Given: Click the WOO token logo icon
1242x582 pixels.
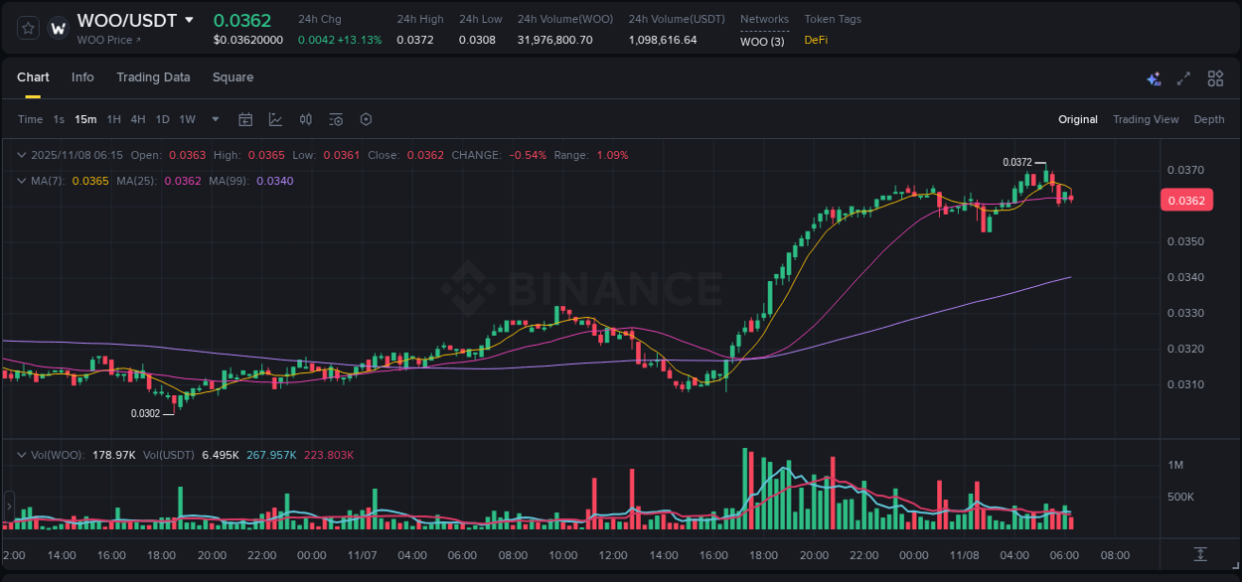Looking at the screenshot, I should point(58,26).
